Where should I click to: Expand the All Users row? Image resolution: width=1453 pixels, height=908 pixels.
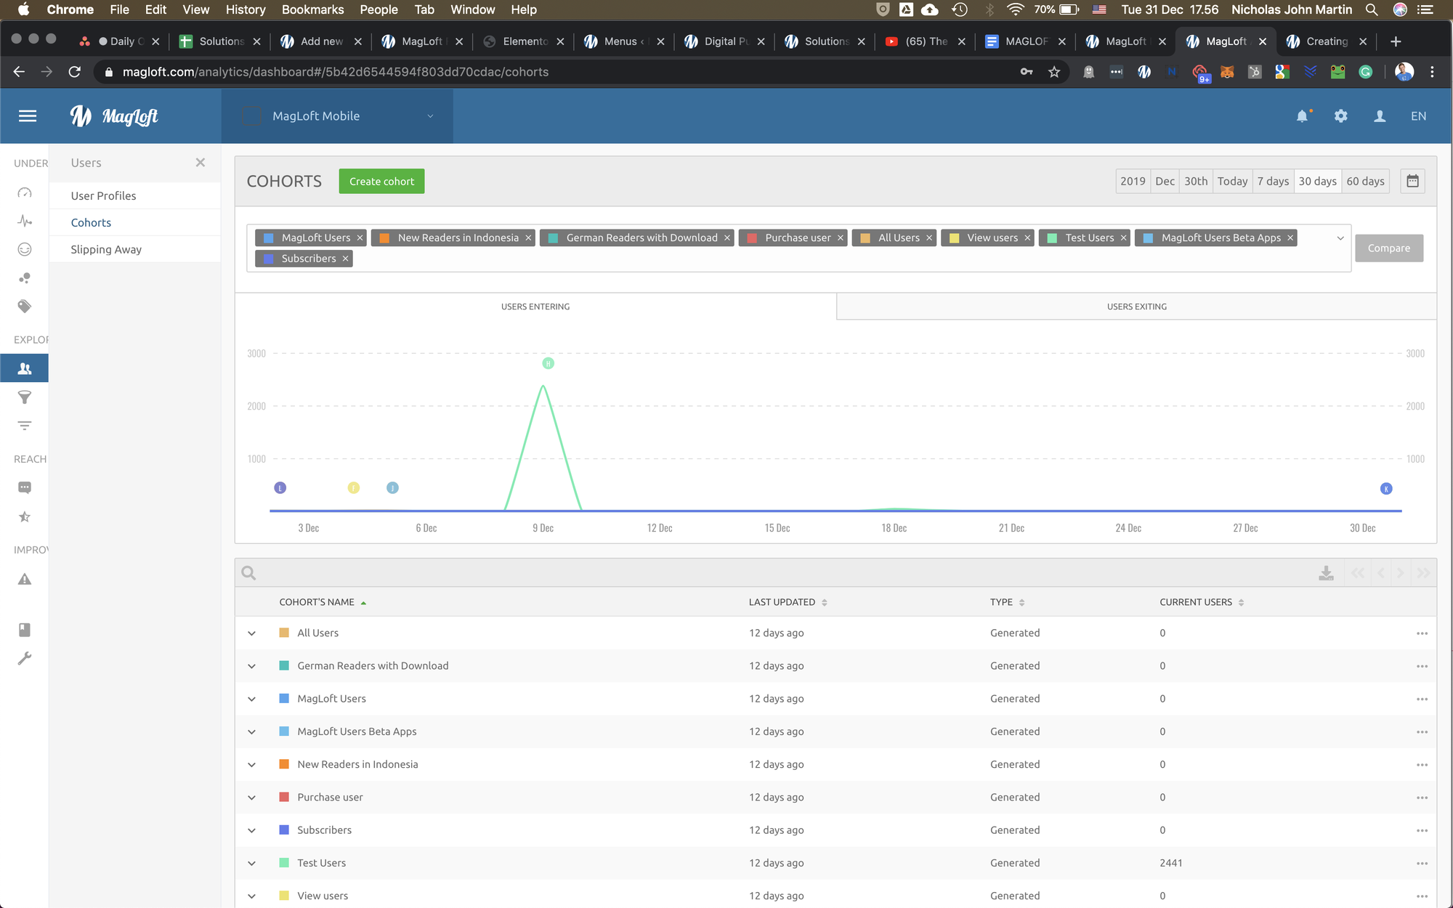(x=251, y=633)
